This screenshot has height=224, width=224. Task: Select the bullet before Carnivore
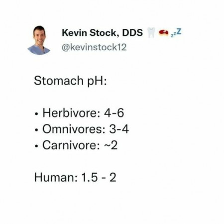[x=36, y=146]
